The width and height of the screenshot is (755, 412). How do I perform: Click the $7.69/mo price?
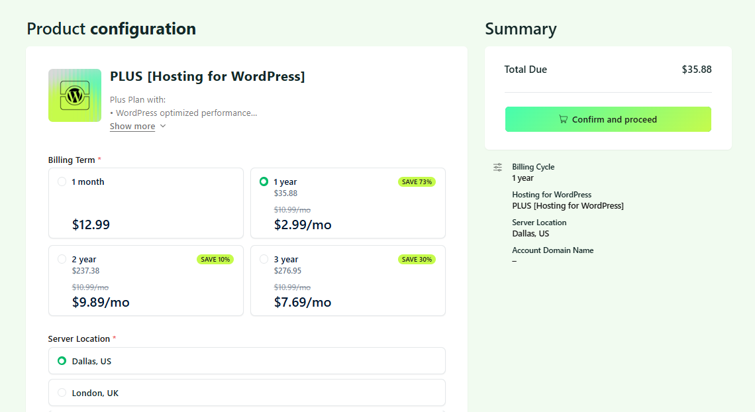coord(303,302)
